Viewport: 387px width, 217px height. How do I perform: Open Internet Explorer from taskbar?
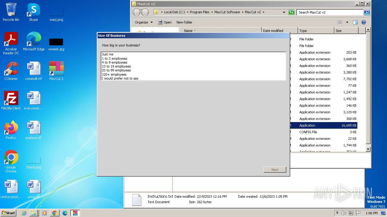[x=24, y=213]
